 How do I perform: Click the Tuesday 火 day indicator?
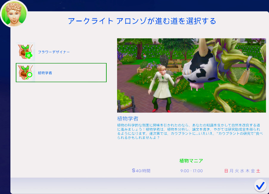[x=237, y=171]
